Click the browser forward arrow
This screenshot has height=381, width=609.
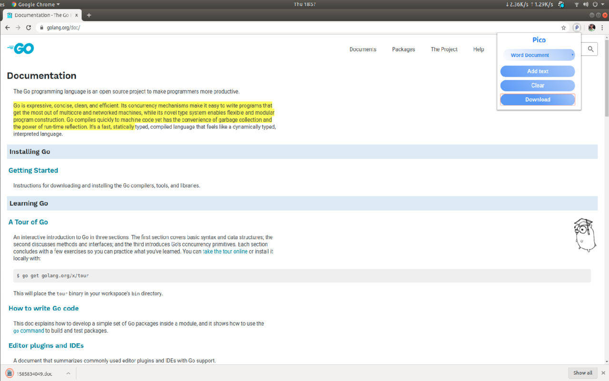18,28
